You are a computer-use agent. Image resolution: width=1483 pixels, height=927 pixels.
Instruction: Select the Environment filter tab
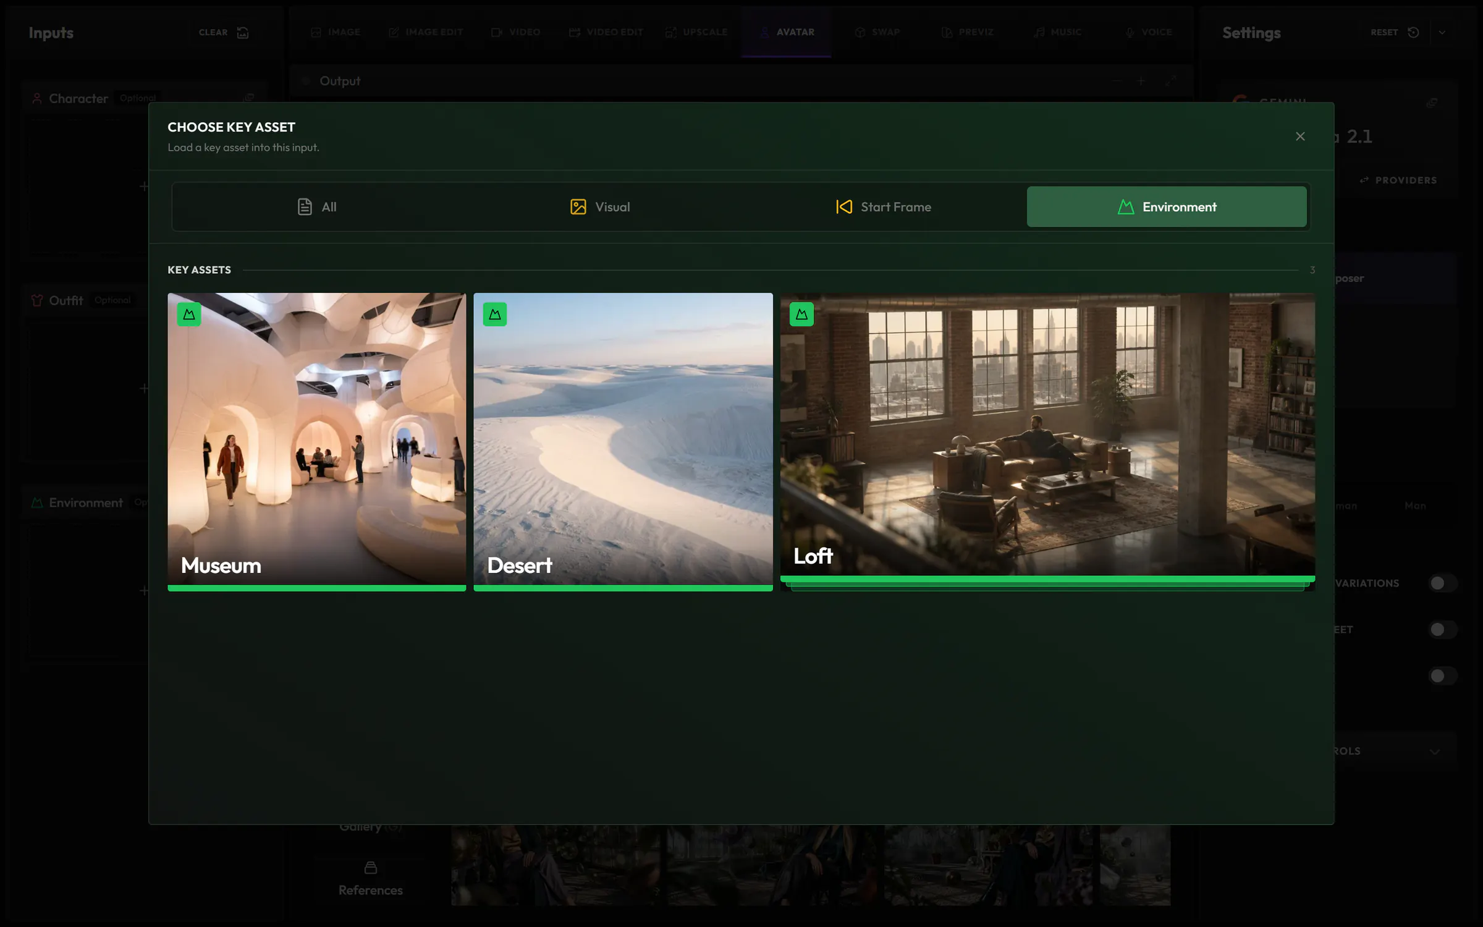1167,207
